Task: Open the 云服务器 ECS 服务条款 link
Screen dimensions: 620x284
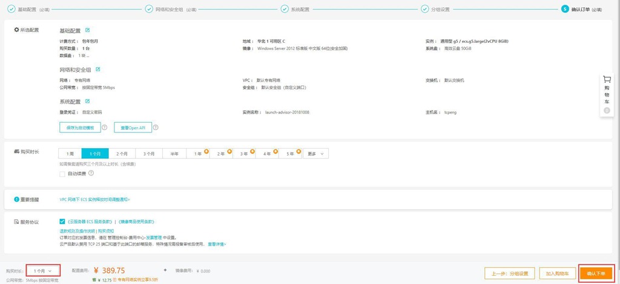Action: pyautogui.click(x=90, y=222)
